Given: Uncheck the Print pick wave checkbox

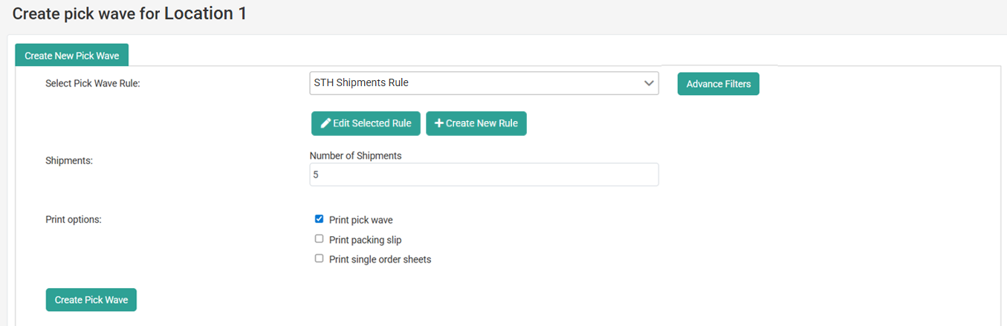Looking at the screenshot, I should 320,219.
